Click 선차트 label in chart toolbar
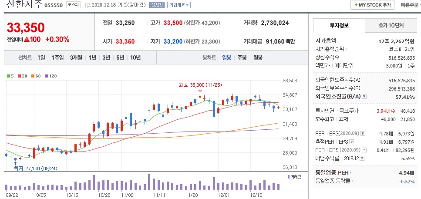Screen dimensions: 421x199 coord(25,57)
